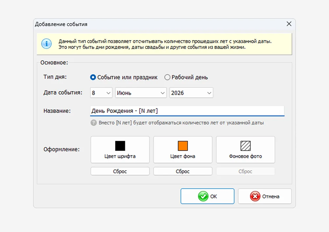
Task: Expand the day dropdown showing 8
Action: [x=101, y=93]
